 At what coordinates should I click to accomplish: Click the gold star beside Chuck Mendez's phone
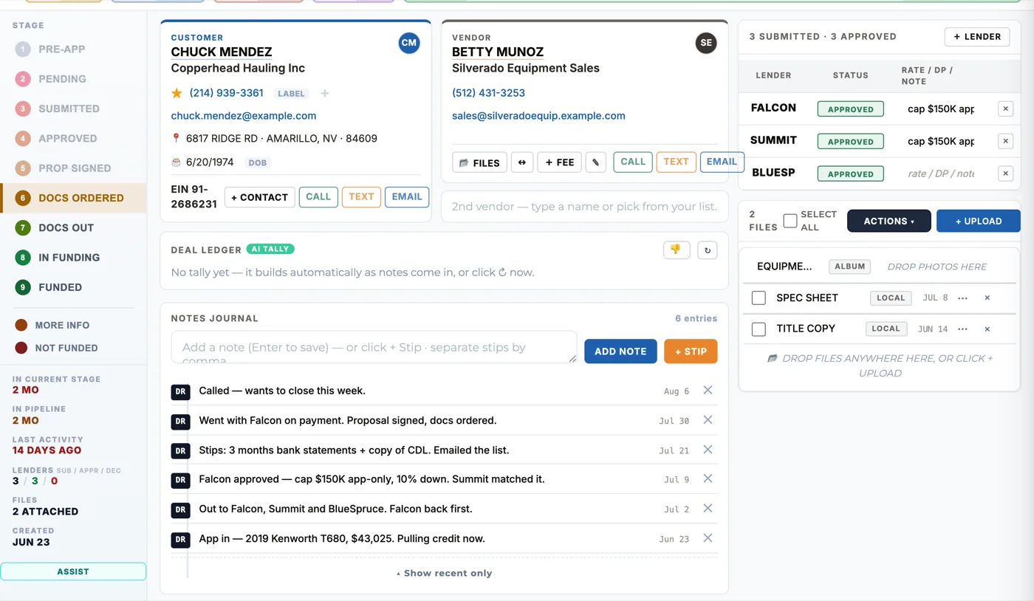(177, 93)
